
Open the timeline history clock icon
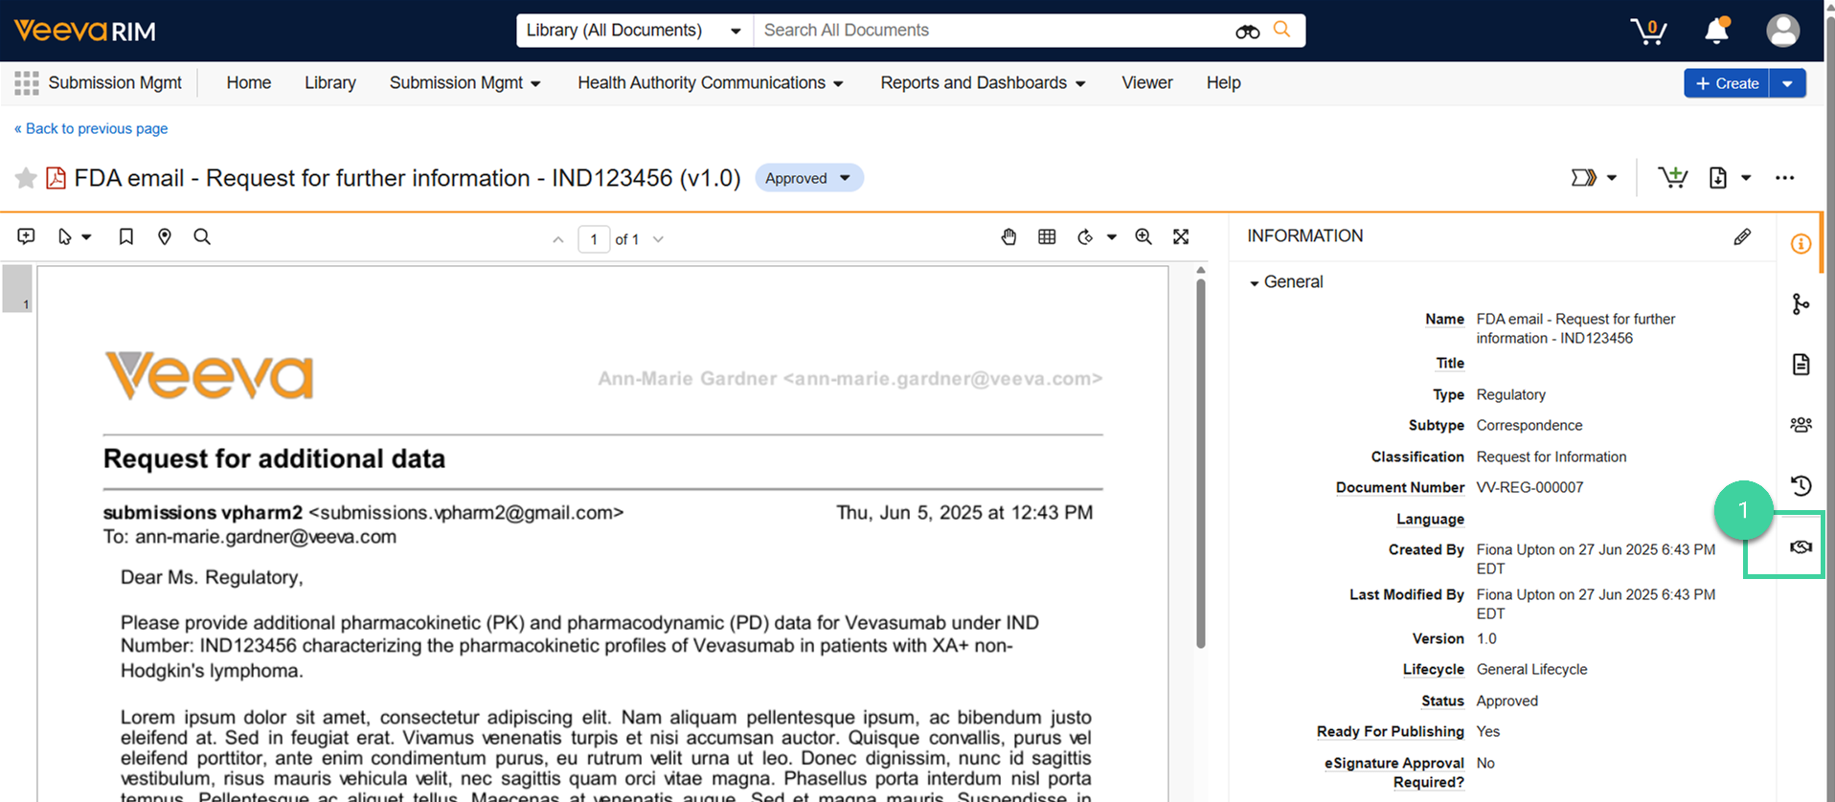(x=1801, y=485)
